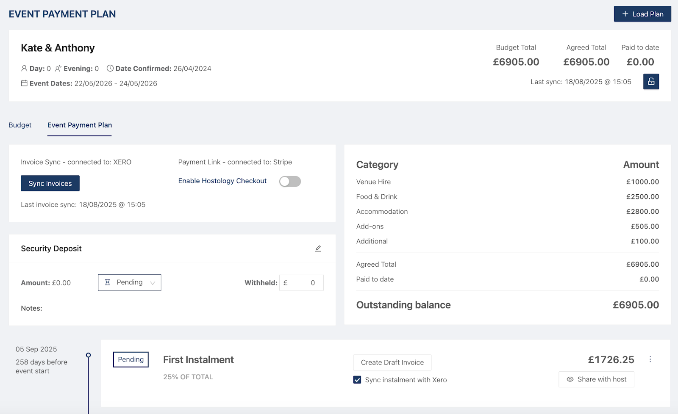Click the calendar icon beside Event Dates

pyautogui.click(x=24, y=83)
